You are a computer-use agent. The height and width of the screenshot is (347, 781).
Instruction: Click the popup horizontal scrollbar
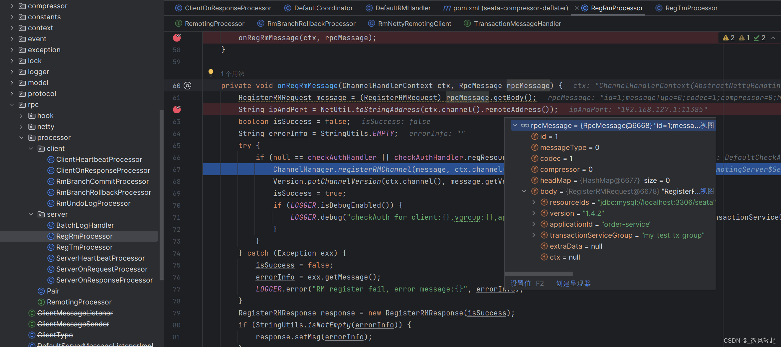pos(539,274)
